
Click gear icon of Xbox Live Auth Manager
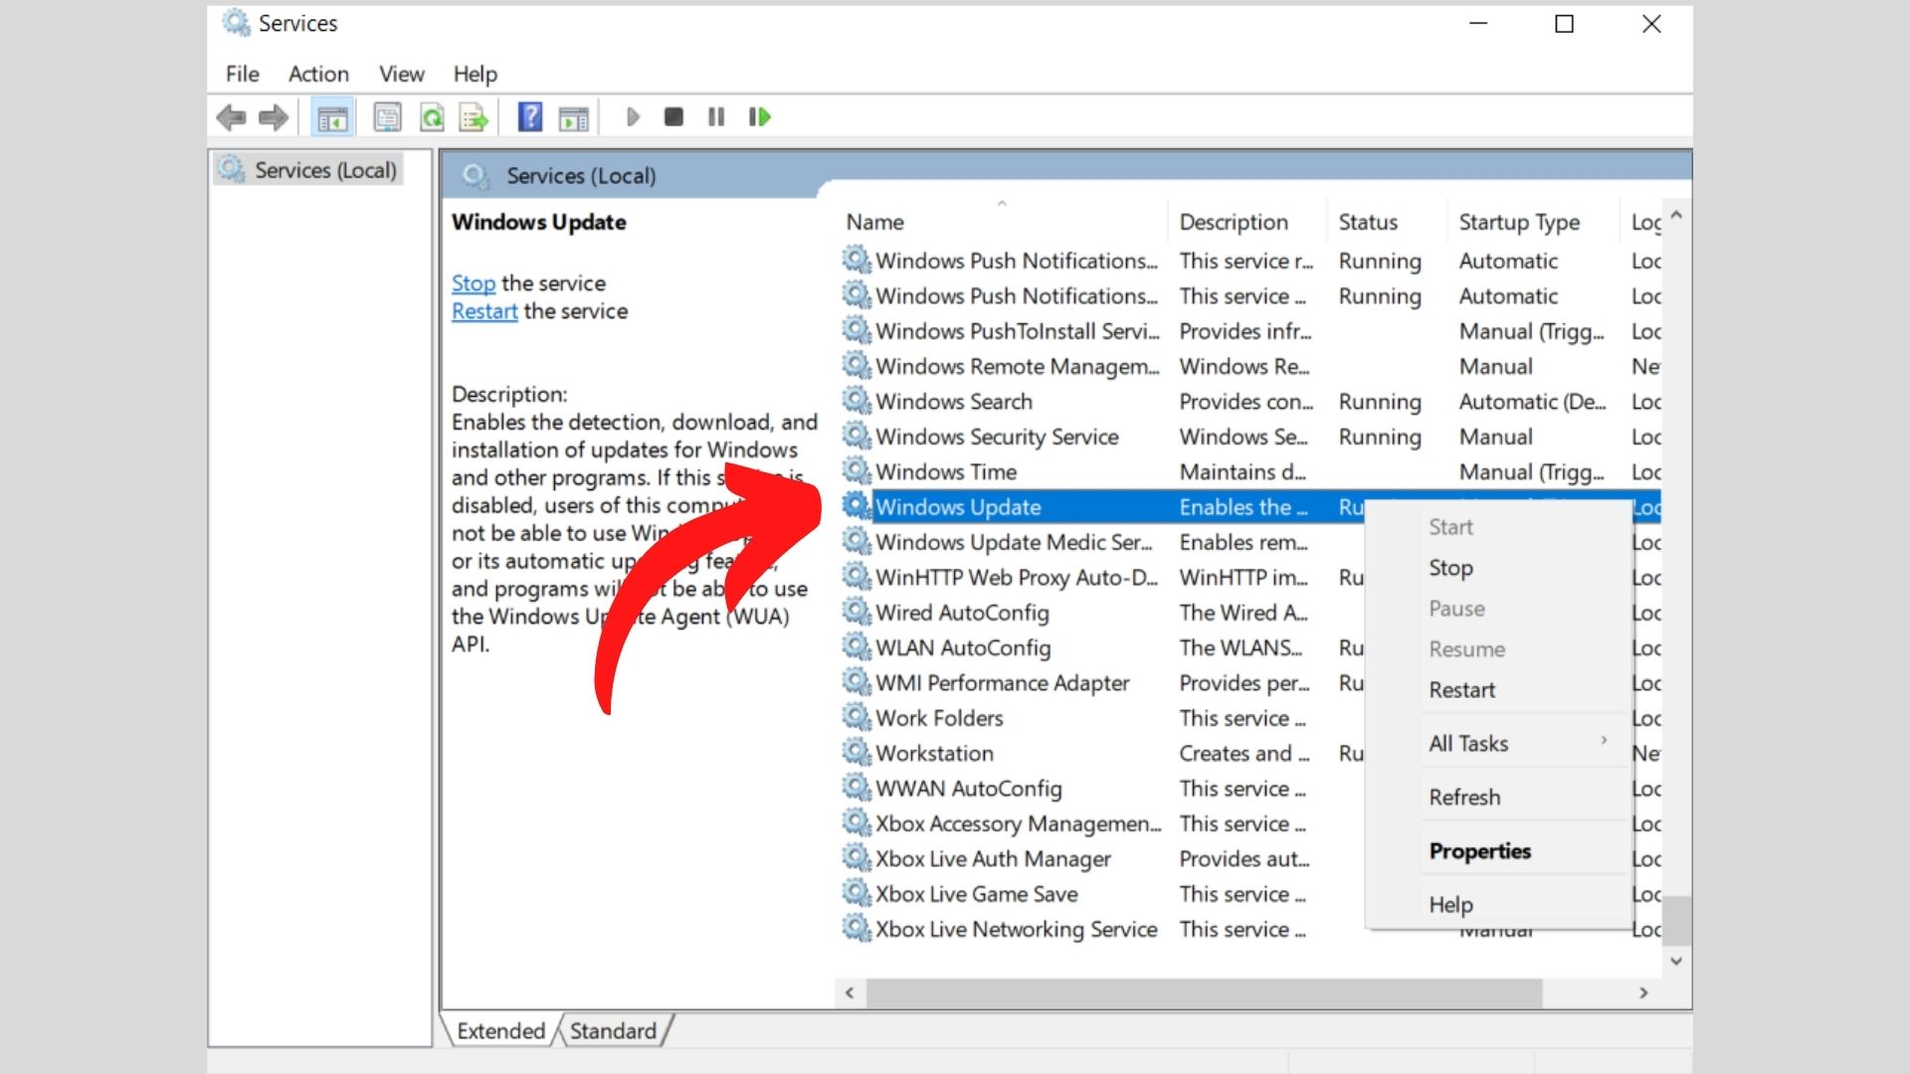coord(856,858)
